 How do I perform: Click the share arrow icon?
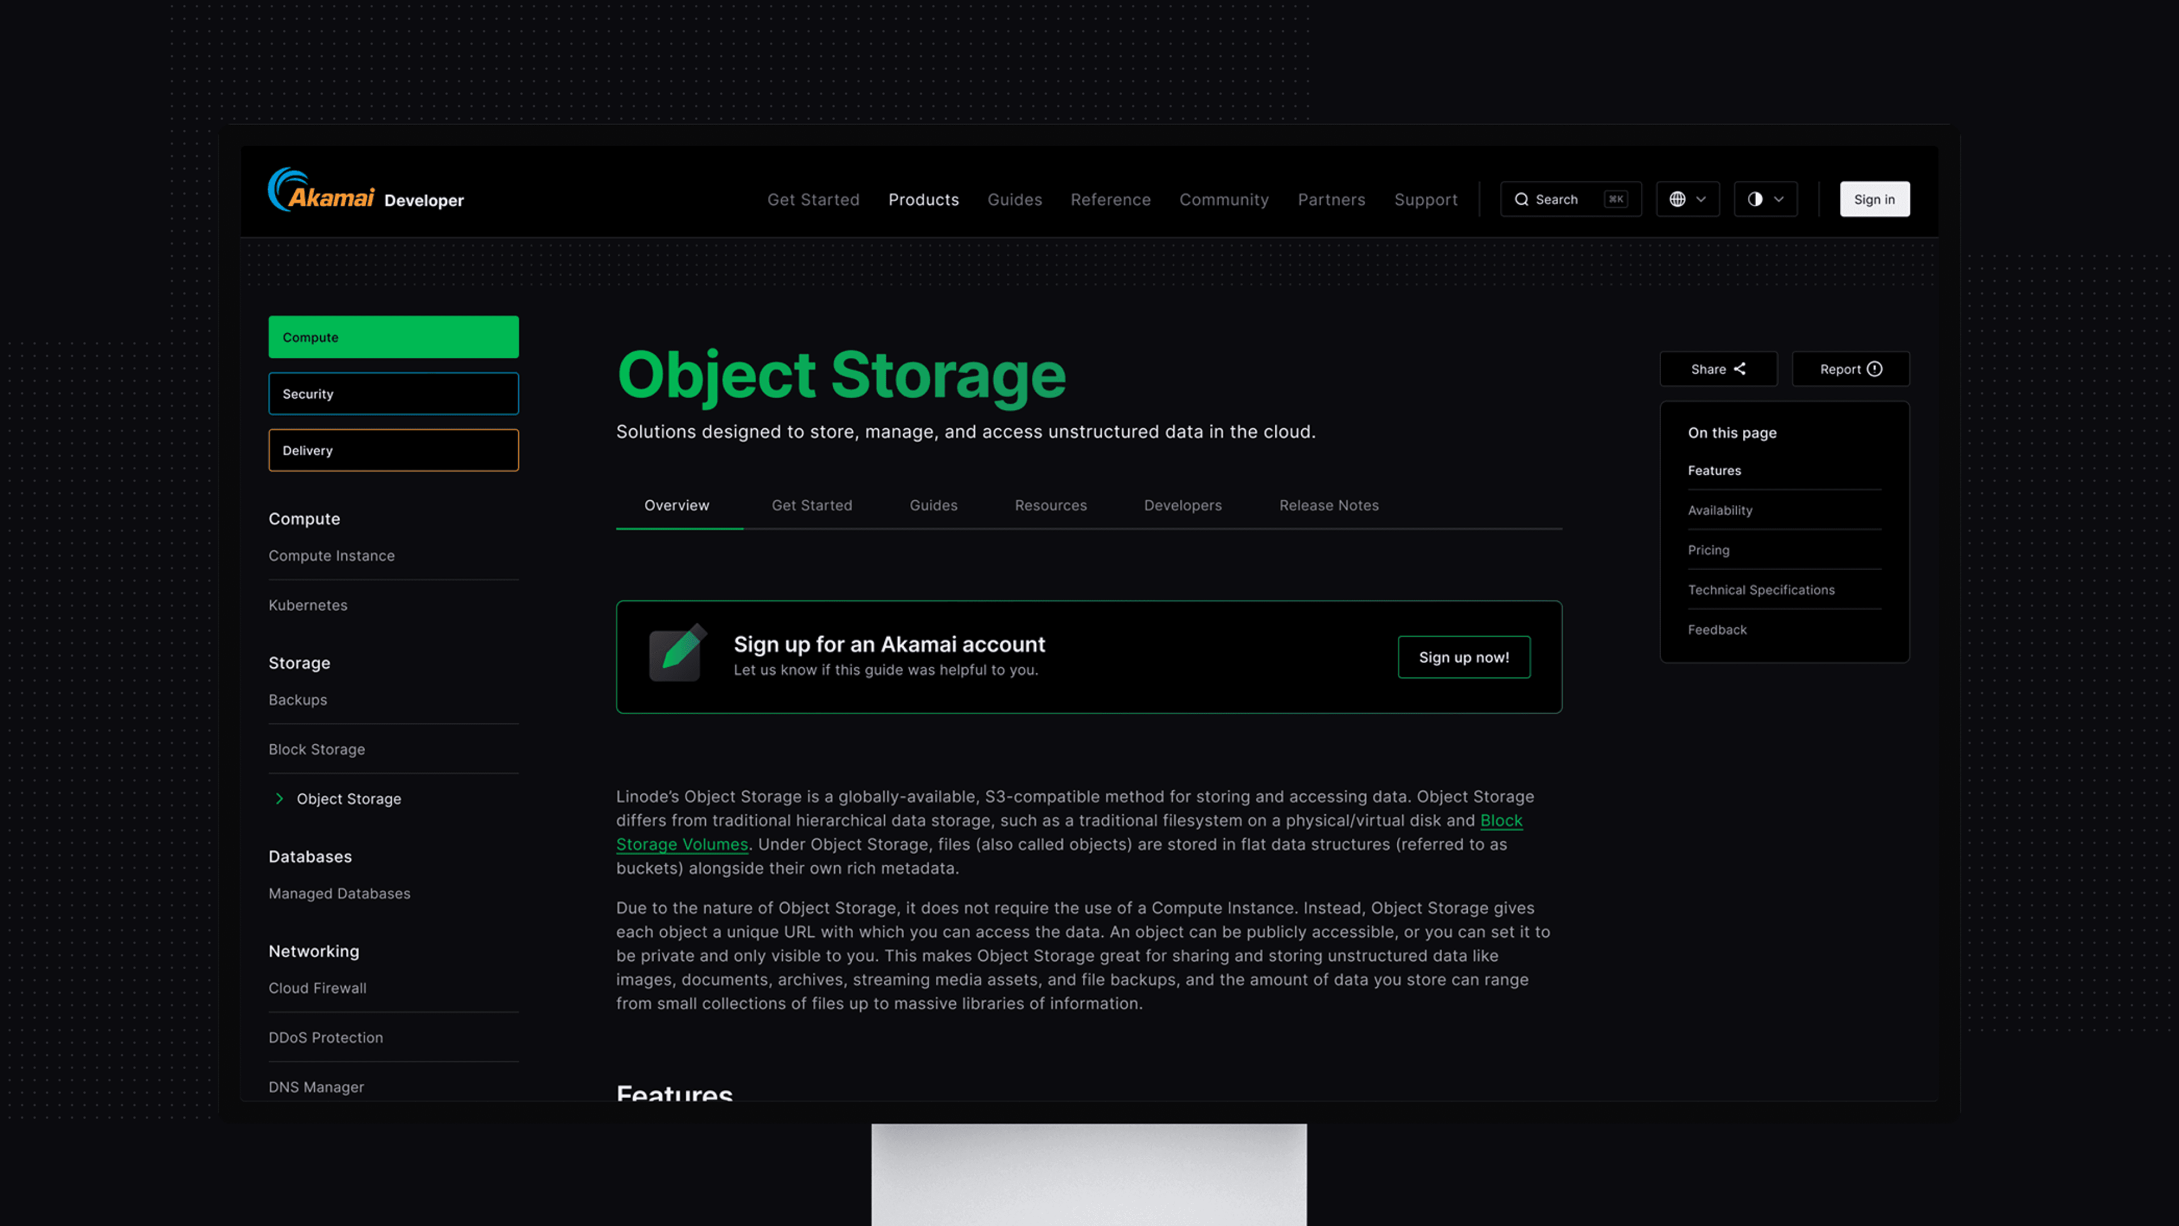1740,369
